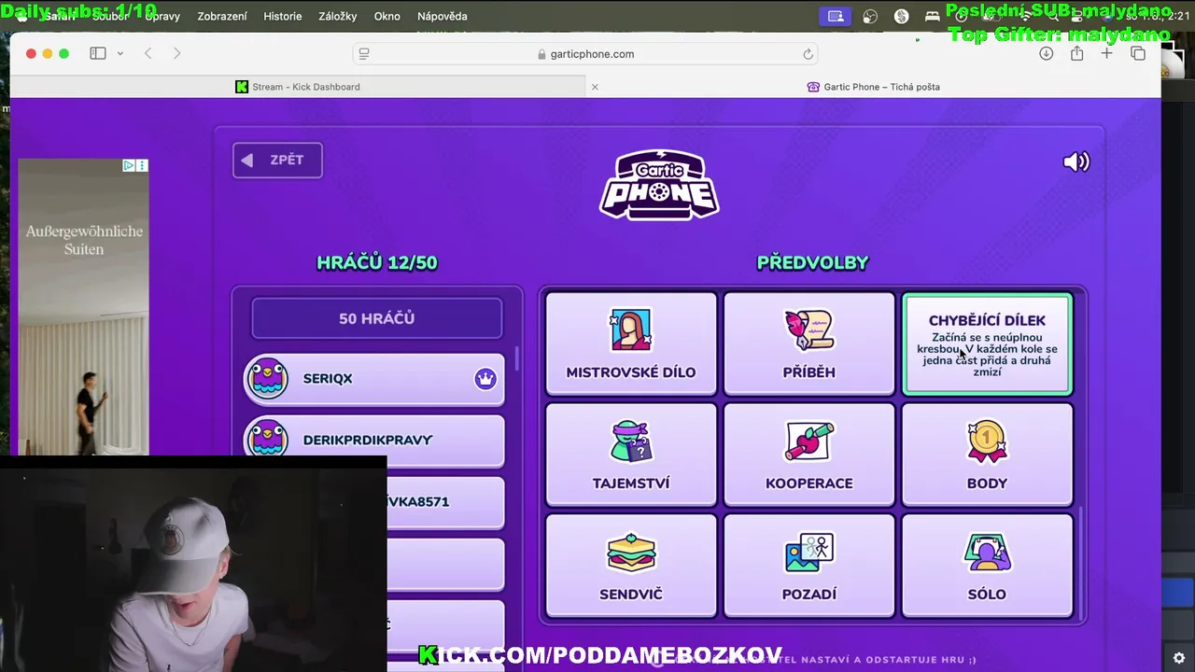
Task: Click the HRÁČŮ 12/50 heading
Action: [x=377, y=262]
